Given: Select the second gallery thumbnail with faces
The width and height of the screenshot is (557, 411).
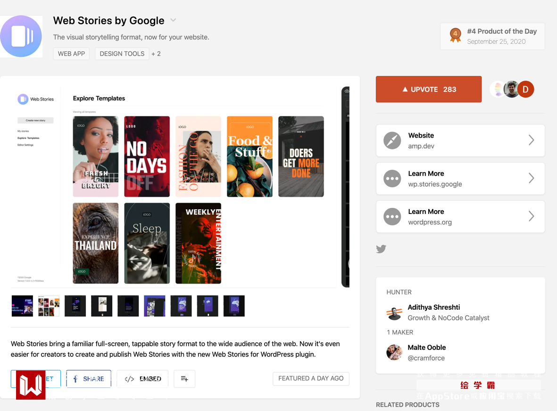Looking at the screenshot, I should point(49,306).
